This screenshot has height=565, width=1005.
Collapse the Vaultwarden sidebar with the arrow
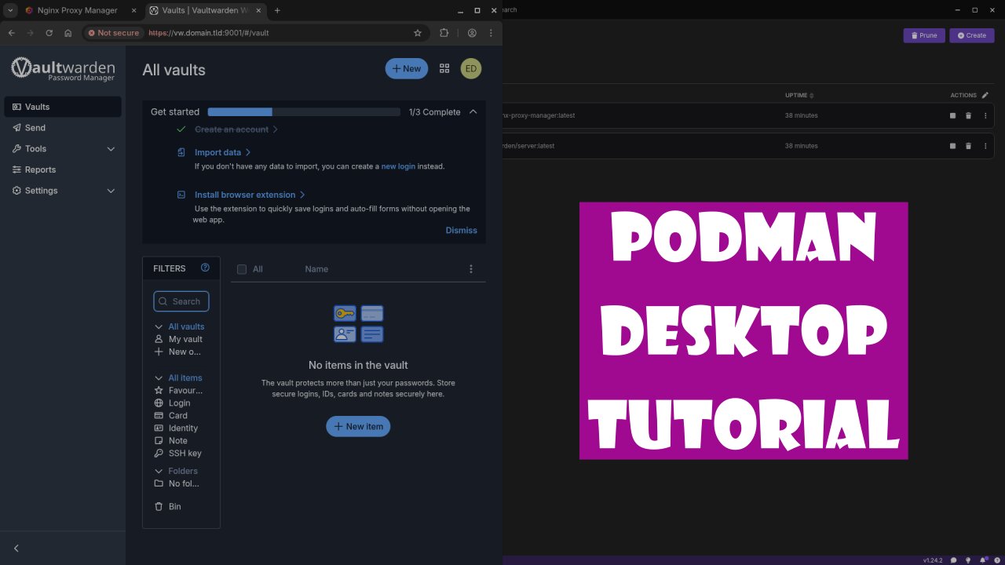[x=16, y=549]
